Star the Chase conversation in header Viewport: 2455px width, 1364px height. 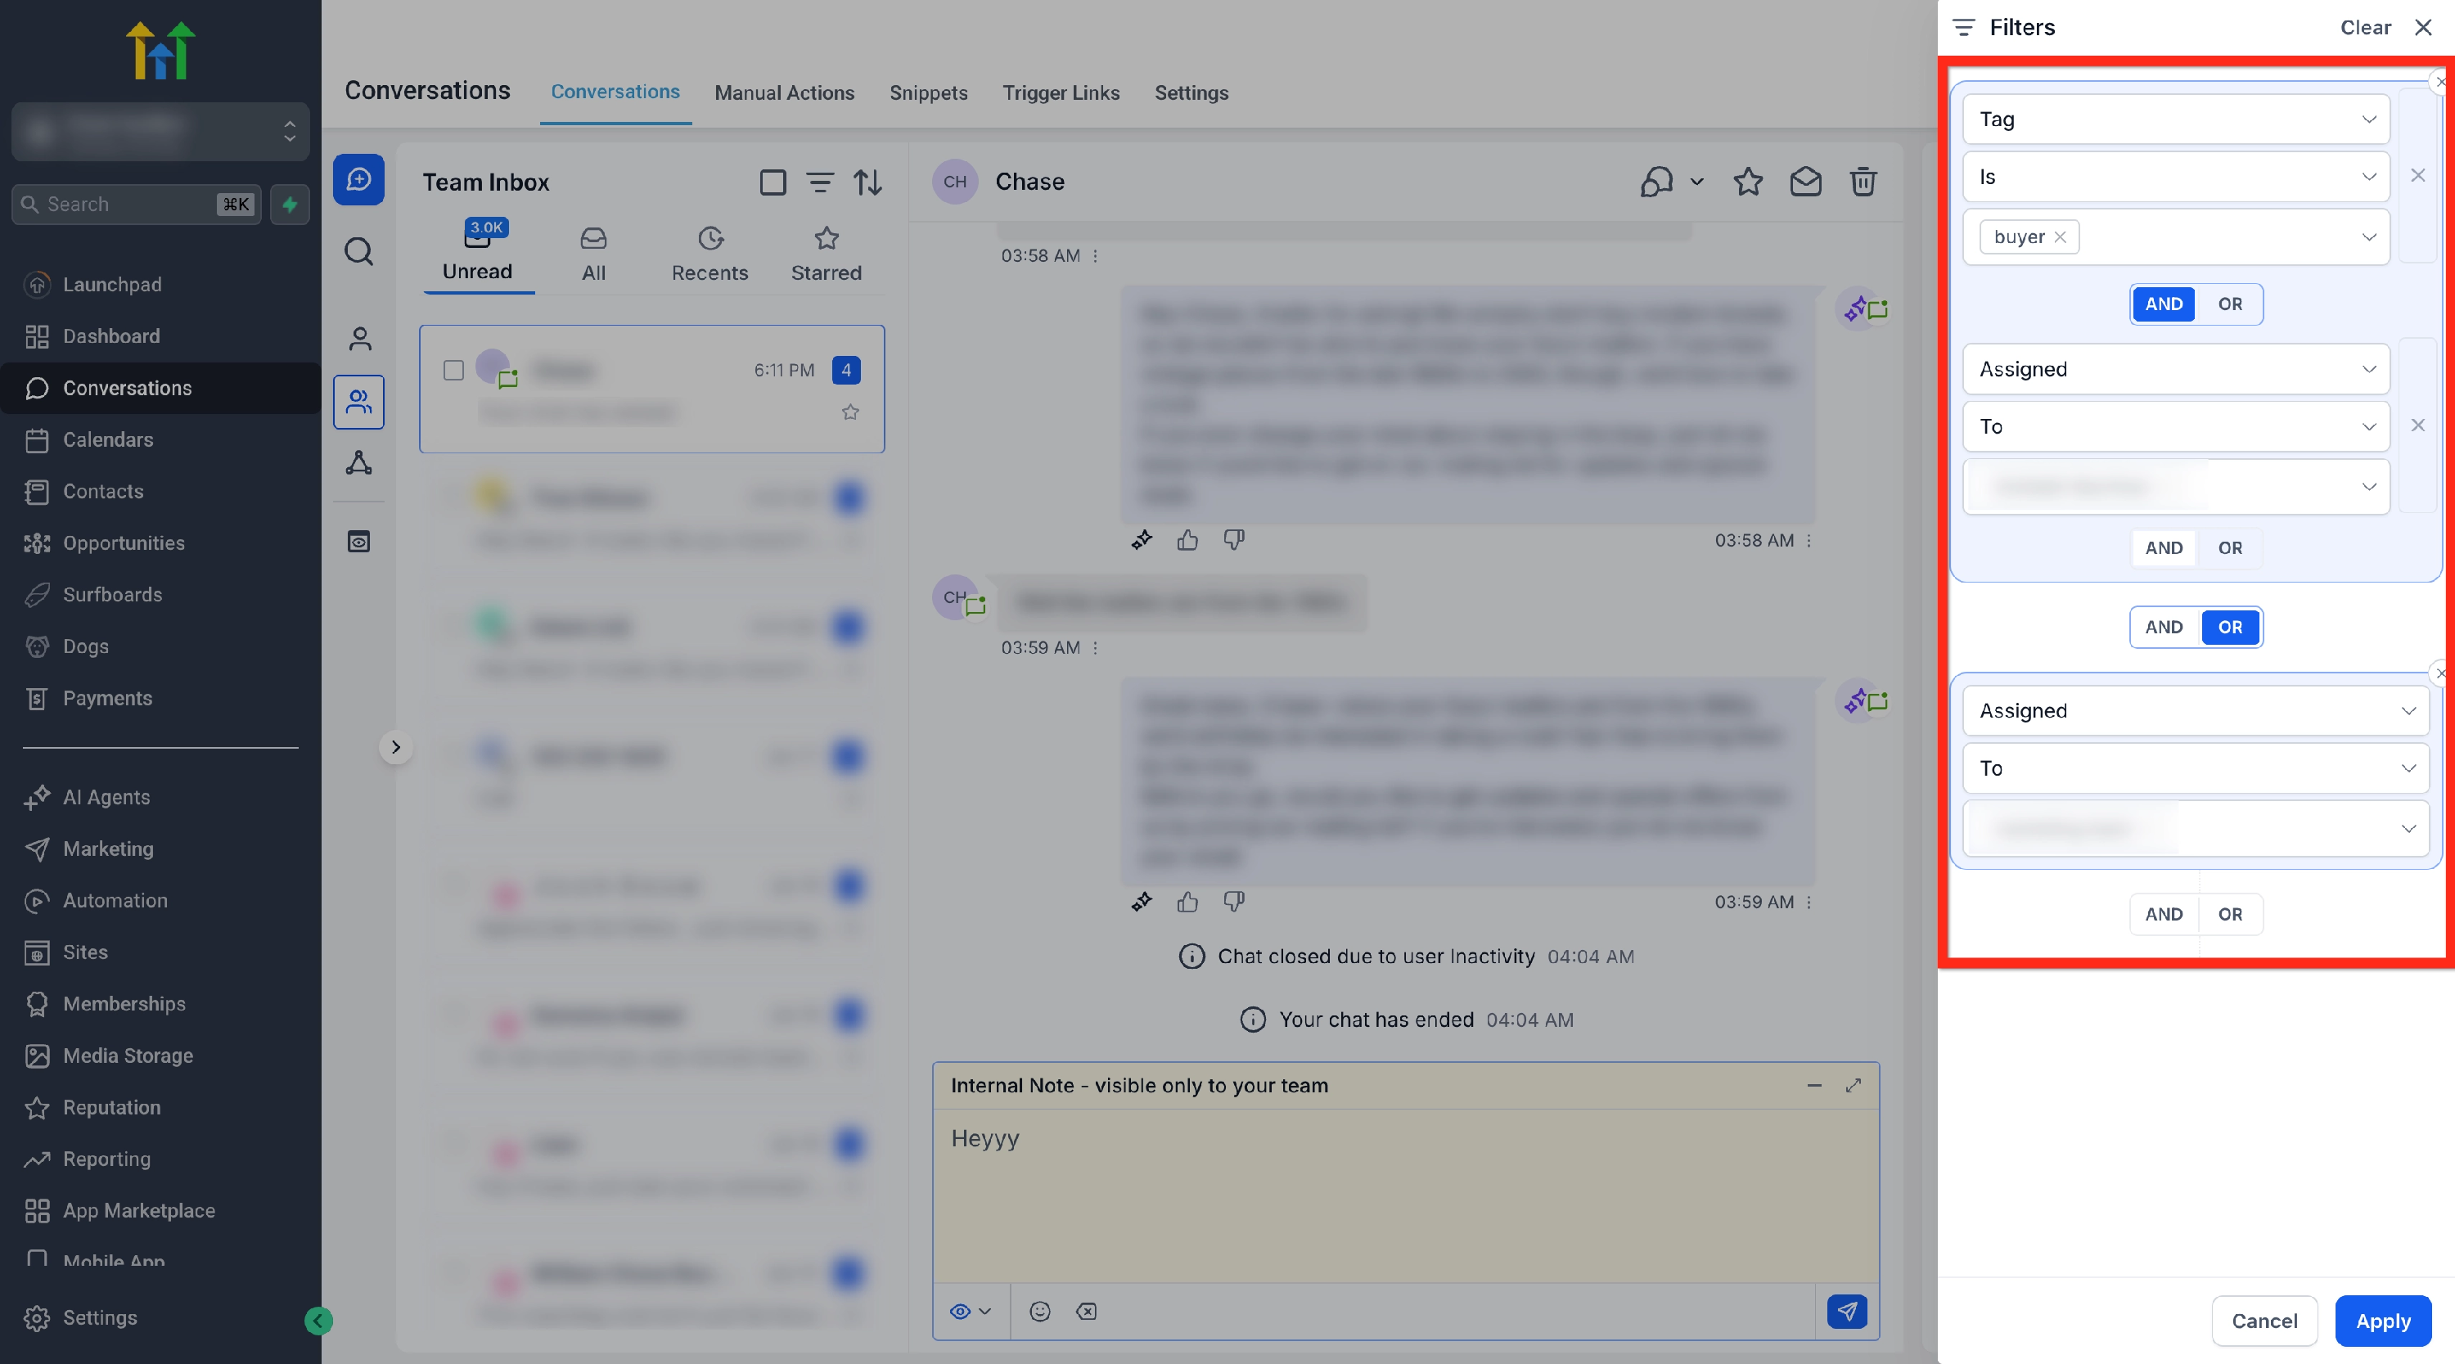pos(1747,181)
